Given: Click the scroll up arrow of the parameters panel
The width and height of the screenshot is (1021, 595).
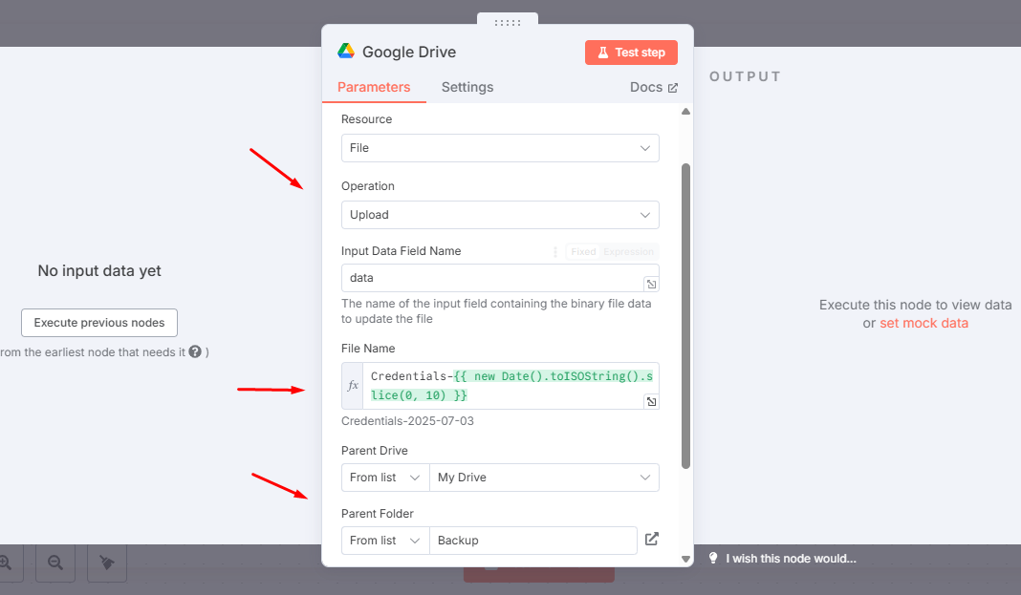Looking at the screenshot, I should [685, 112].
